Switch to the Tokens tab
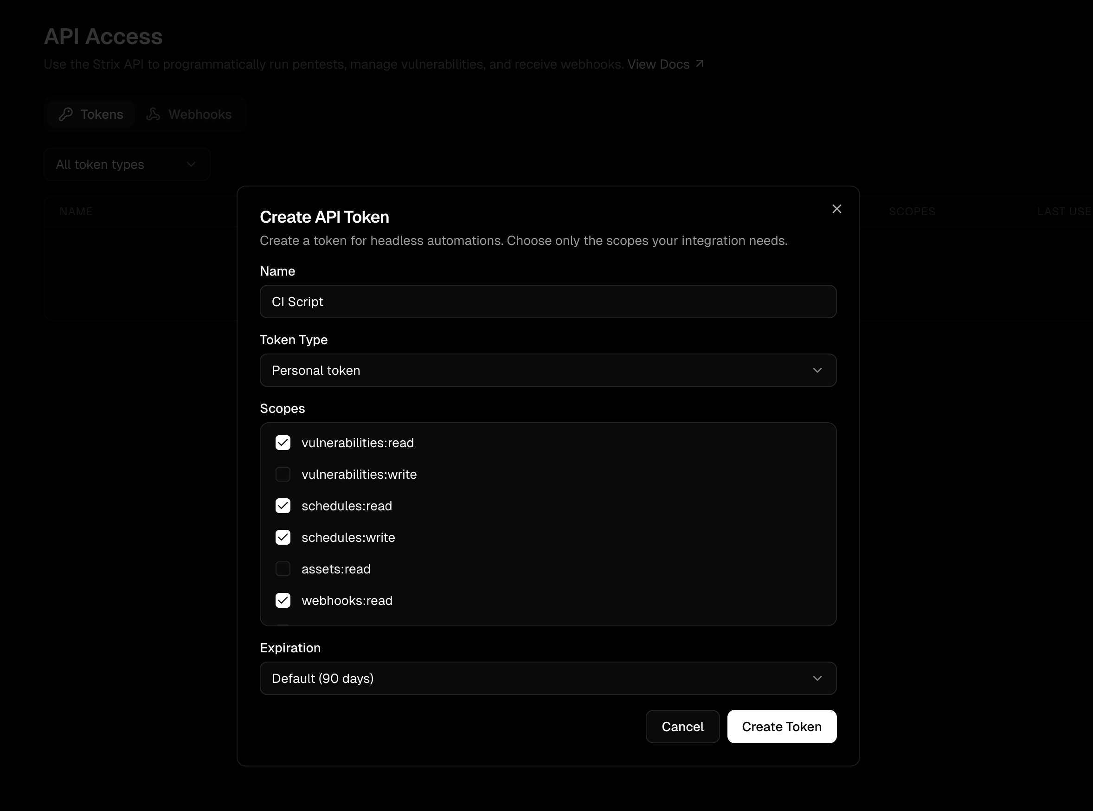 tap(91, 115)
